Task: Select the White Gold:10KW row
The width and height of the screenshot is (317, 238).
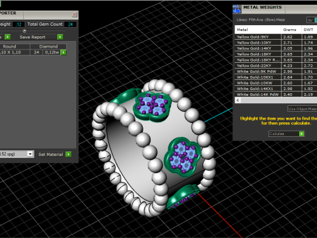Action: (x=276, y=83)
